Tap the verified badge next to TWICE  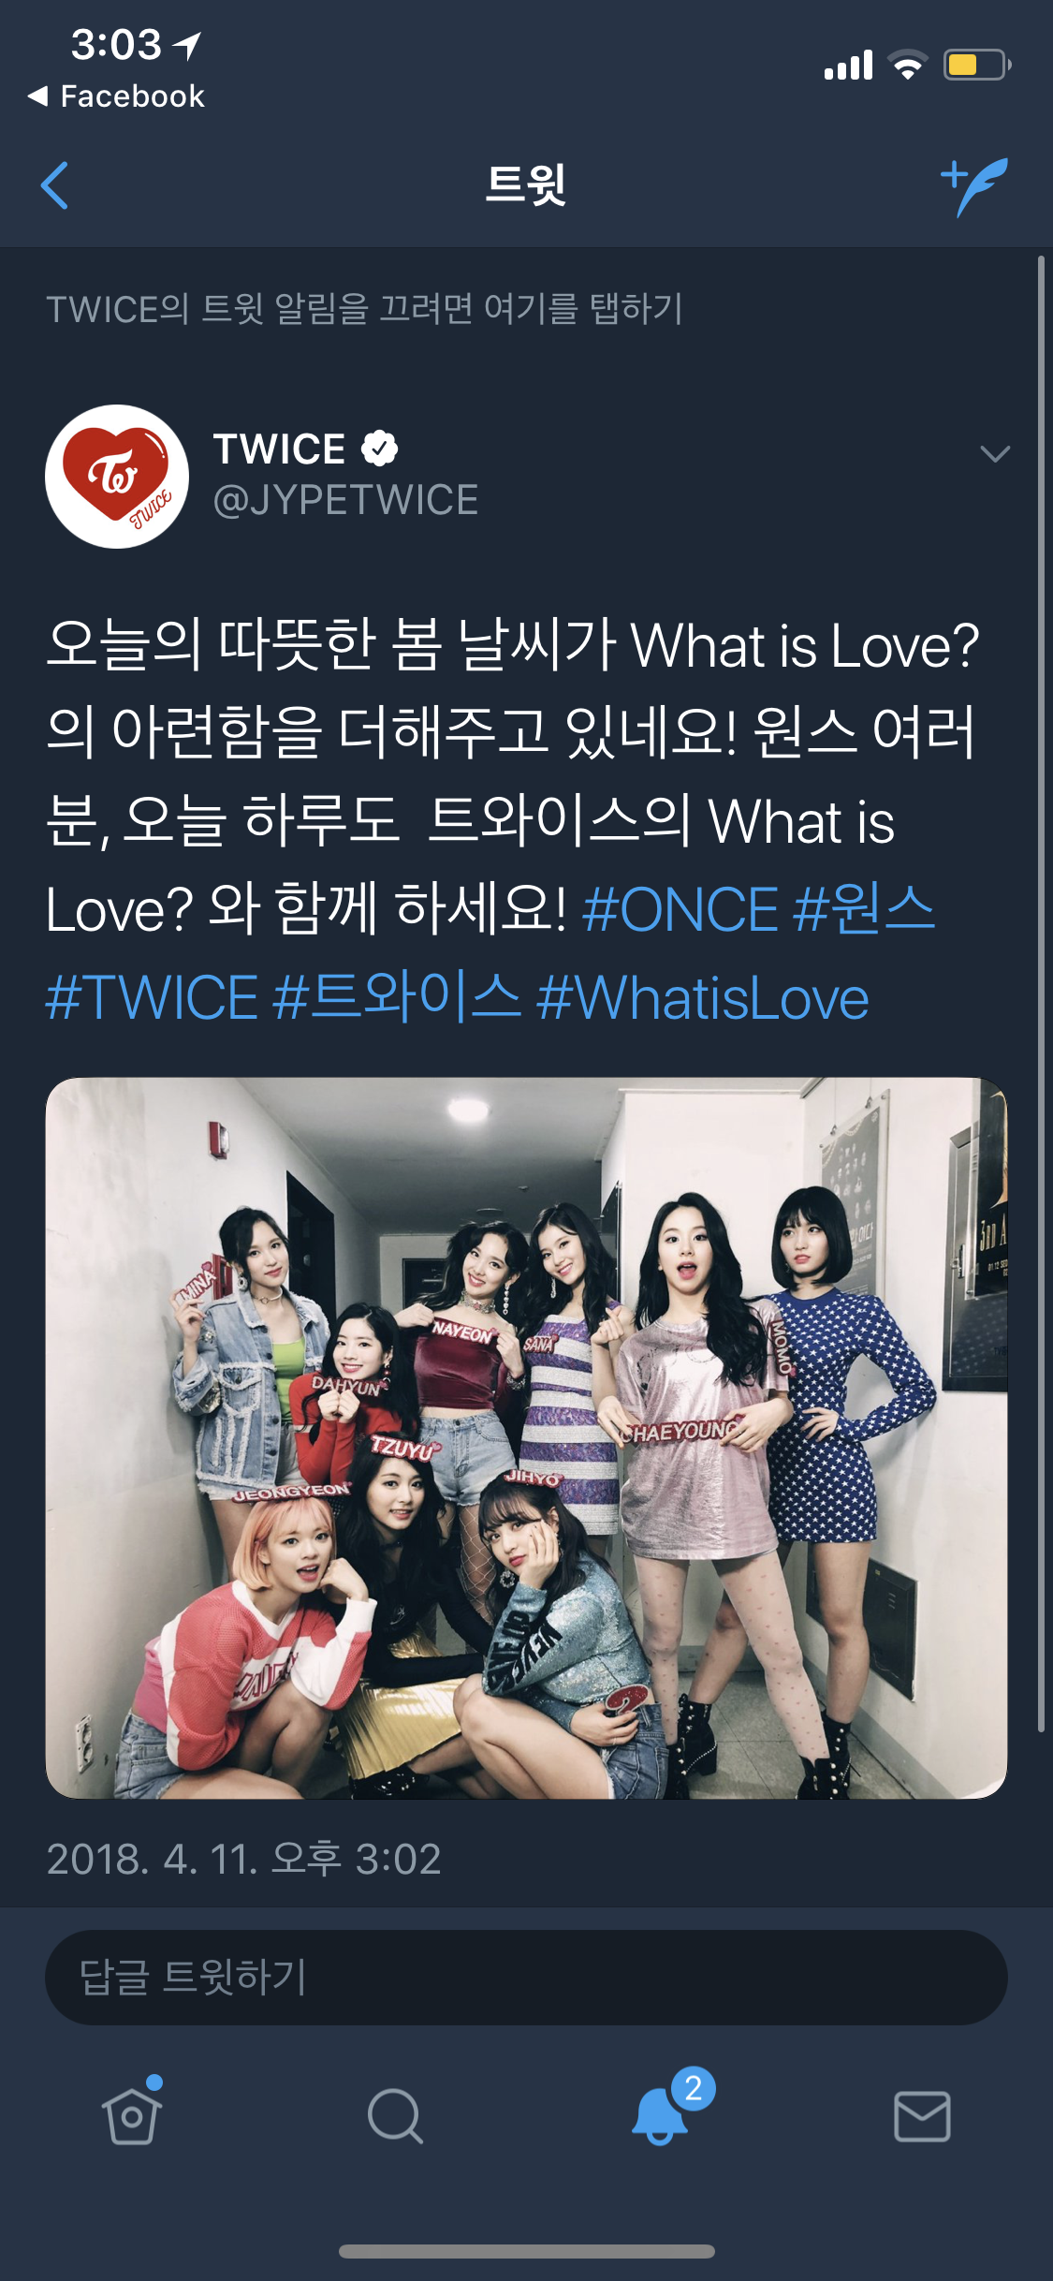379,449
